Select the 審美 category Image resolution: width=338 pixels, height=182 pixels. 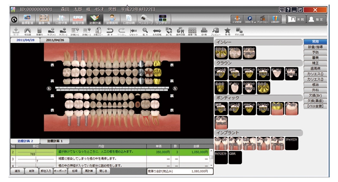coord(315,58)
